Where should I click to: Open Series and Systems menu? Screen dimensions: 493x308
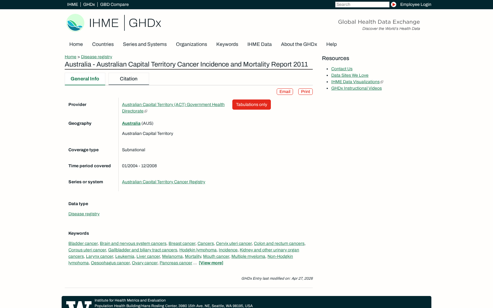point(145,44)
